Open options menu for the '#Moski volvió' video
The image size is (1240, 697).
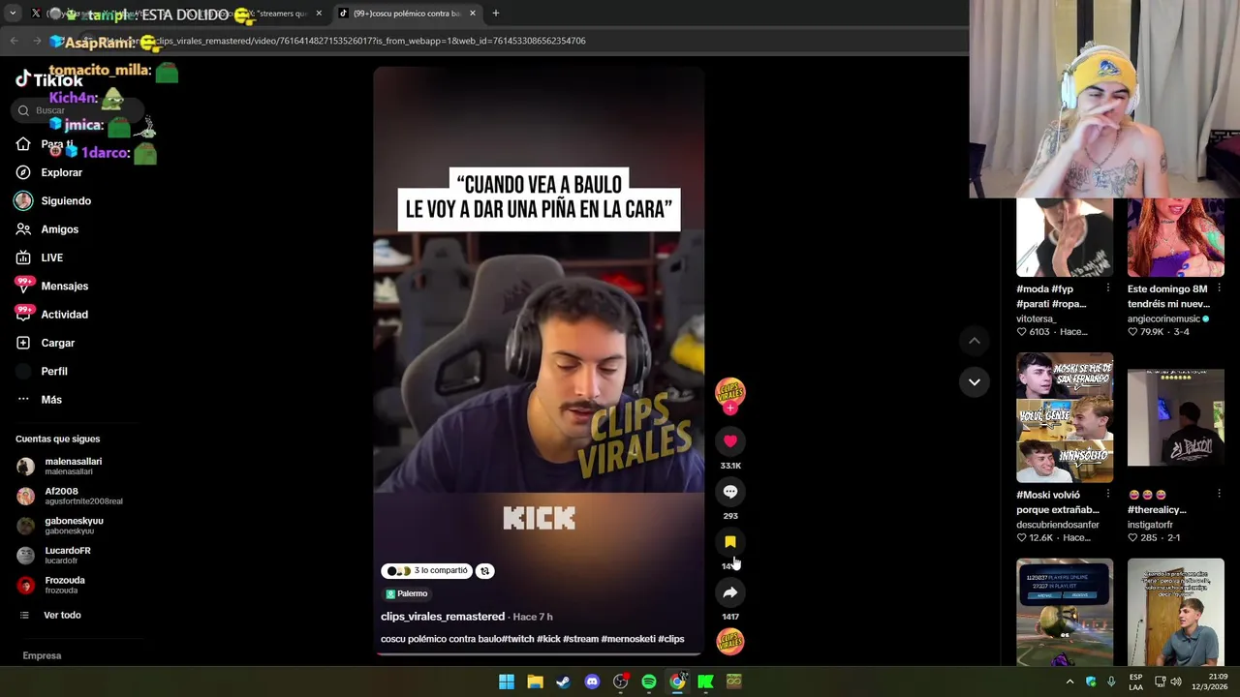tap(1107, 495)
